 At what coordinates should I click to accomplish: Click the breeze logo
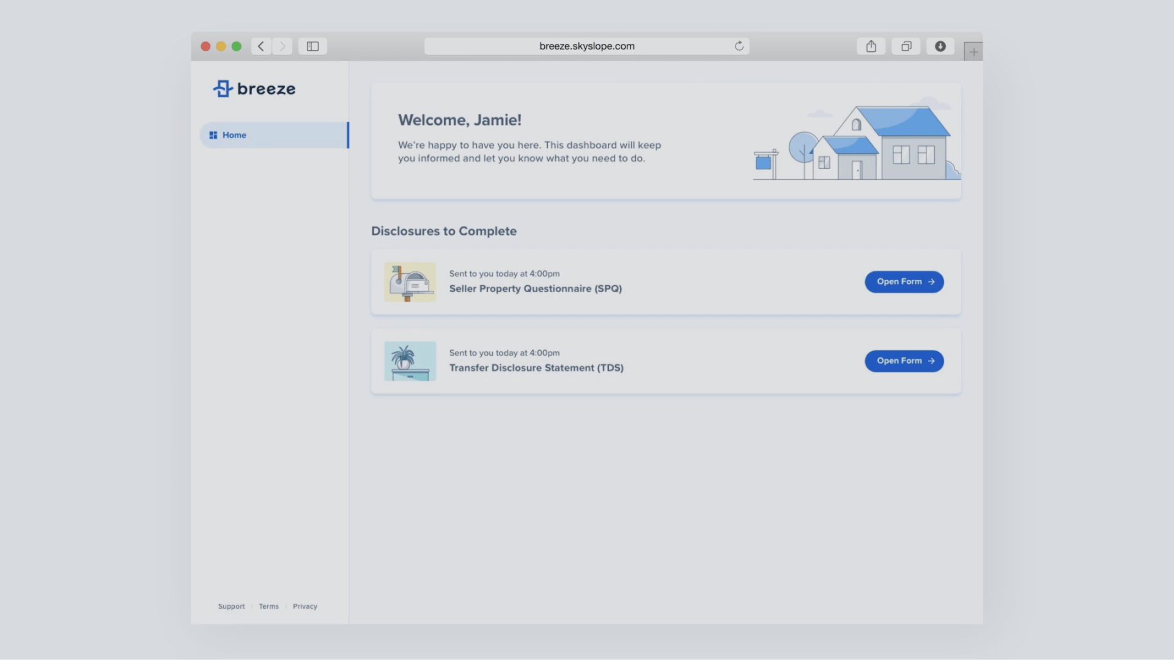[254, 89]
